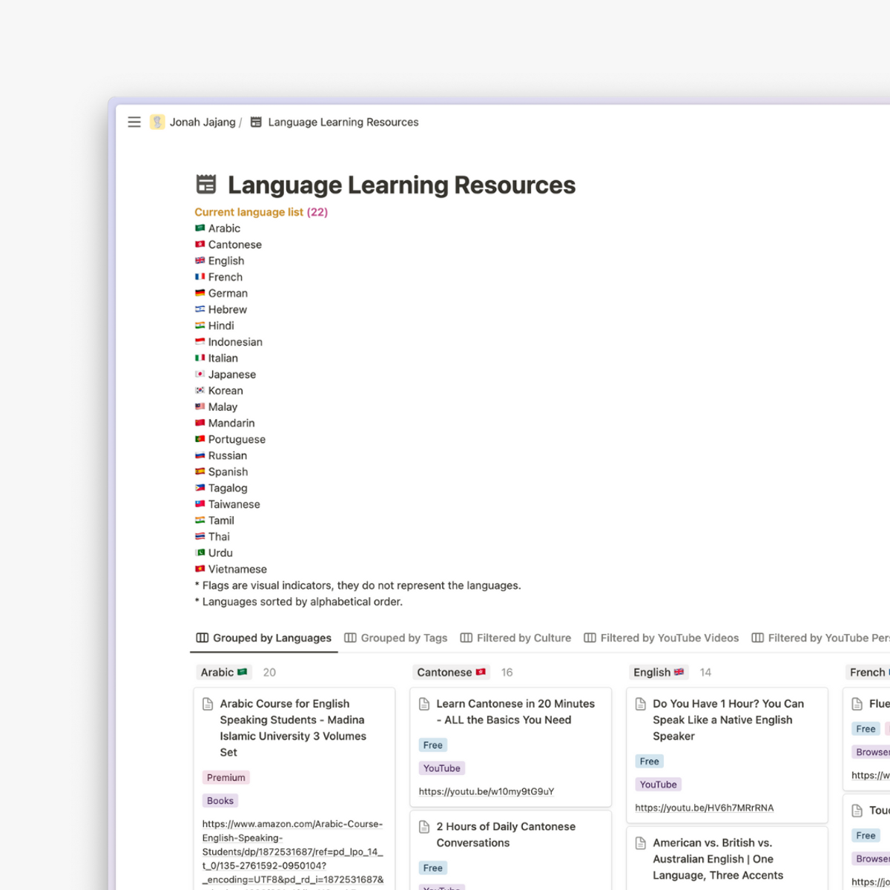Click page icon on Do You Have 1 Hour card

[641, 704]
